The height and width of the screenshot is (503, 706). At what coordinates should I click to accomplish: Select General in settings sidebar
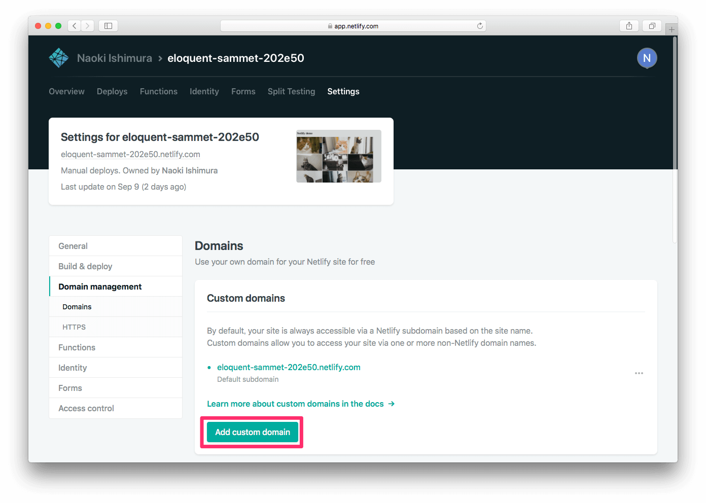(x=116, y=246)
